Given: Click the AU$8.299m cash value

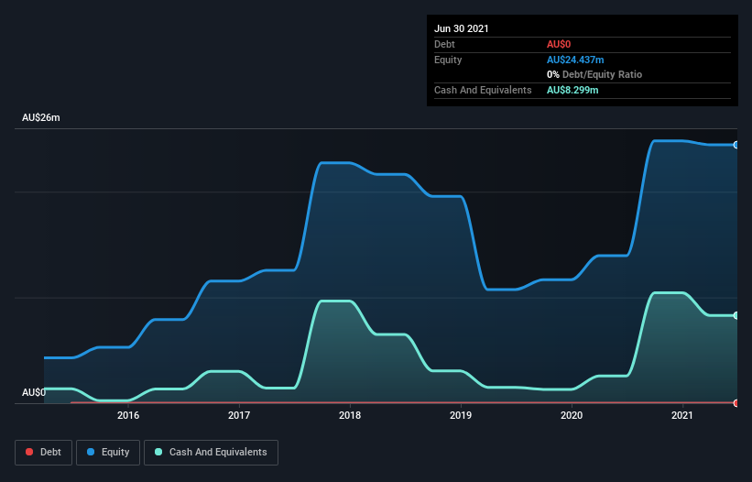Looking at the screenshot, I should (x=572, y=90).
